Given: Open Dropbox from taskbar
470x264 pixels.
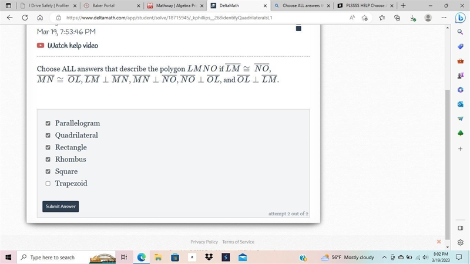Looking at the screenshot, I should (x=209, y=257).
